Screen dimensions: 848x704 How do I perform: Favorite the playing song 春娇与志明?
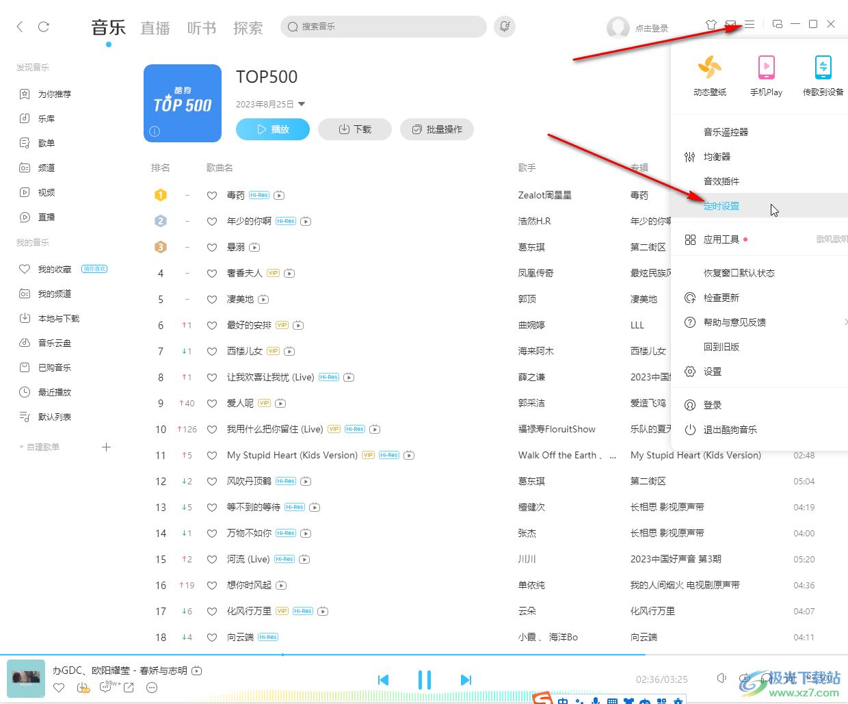(x=59, y=688)
